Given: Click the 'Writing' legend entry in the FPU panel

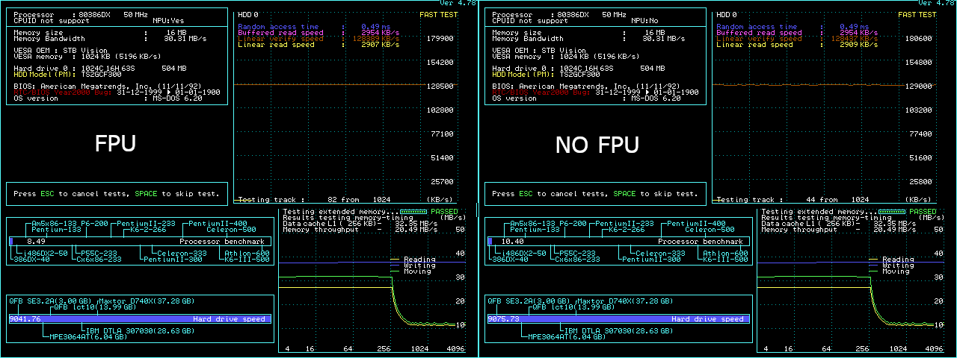Looking at the screenshot, I should pos(419,266).
